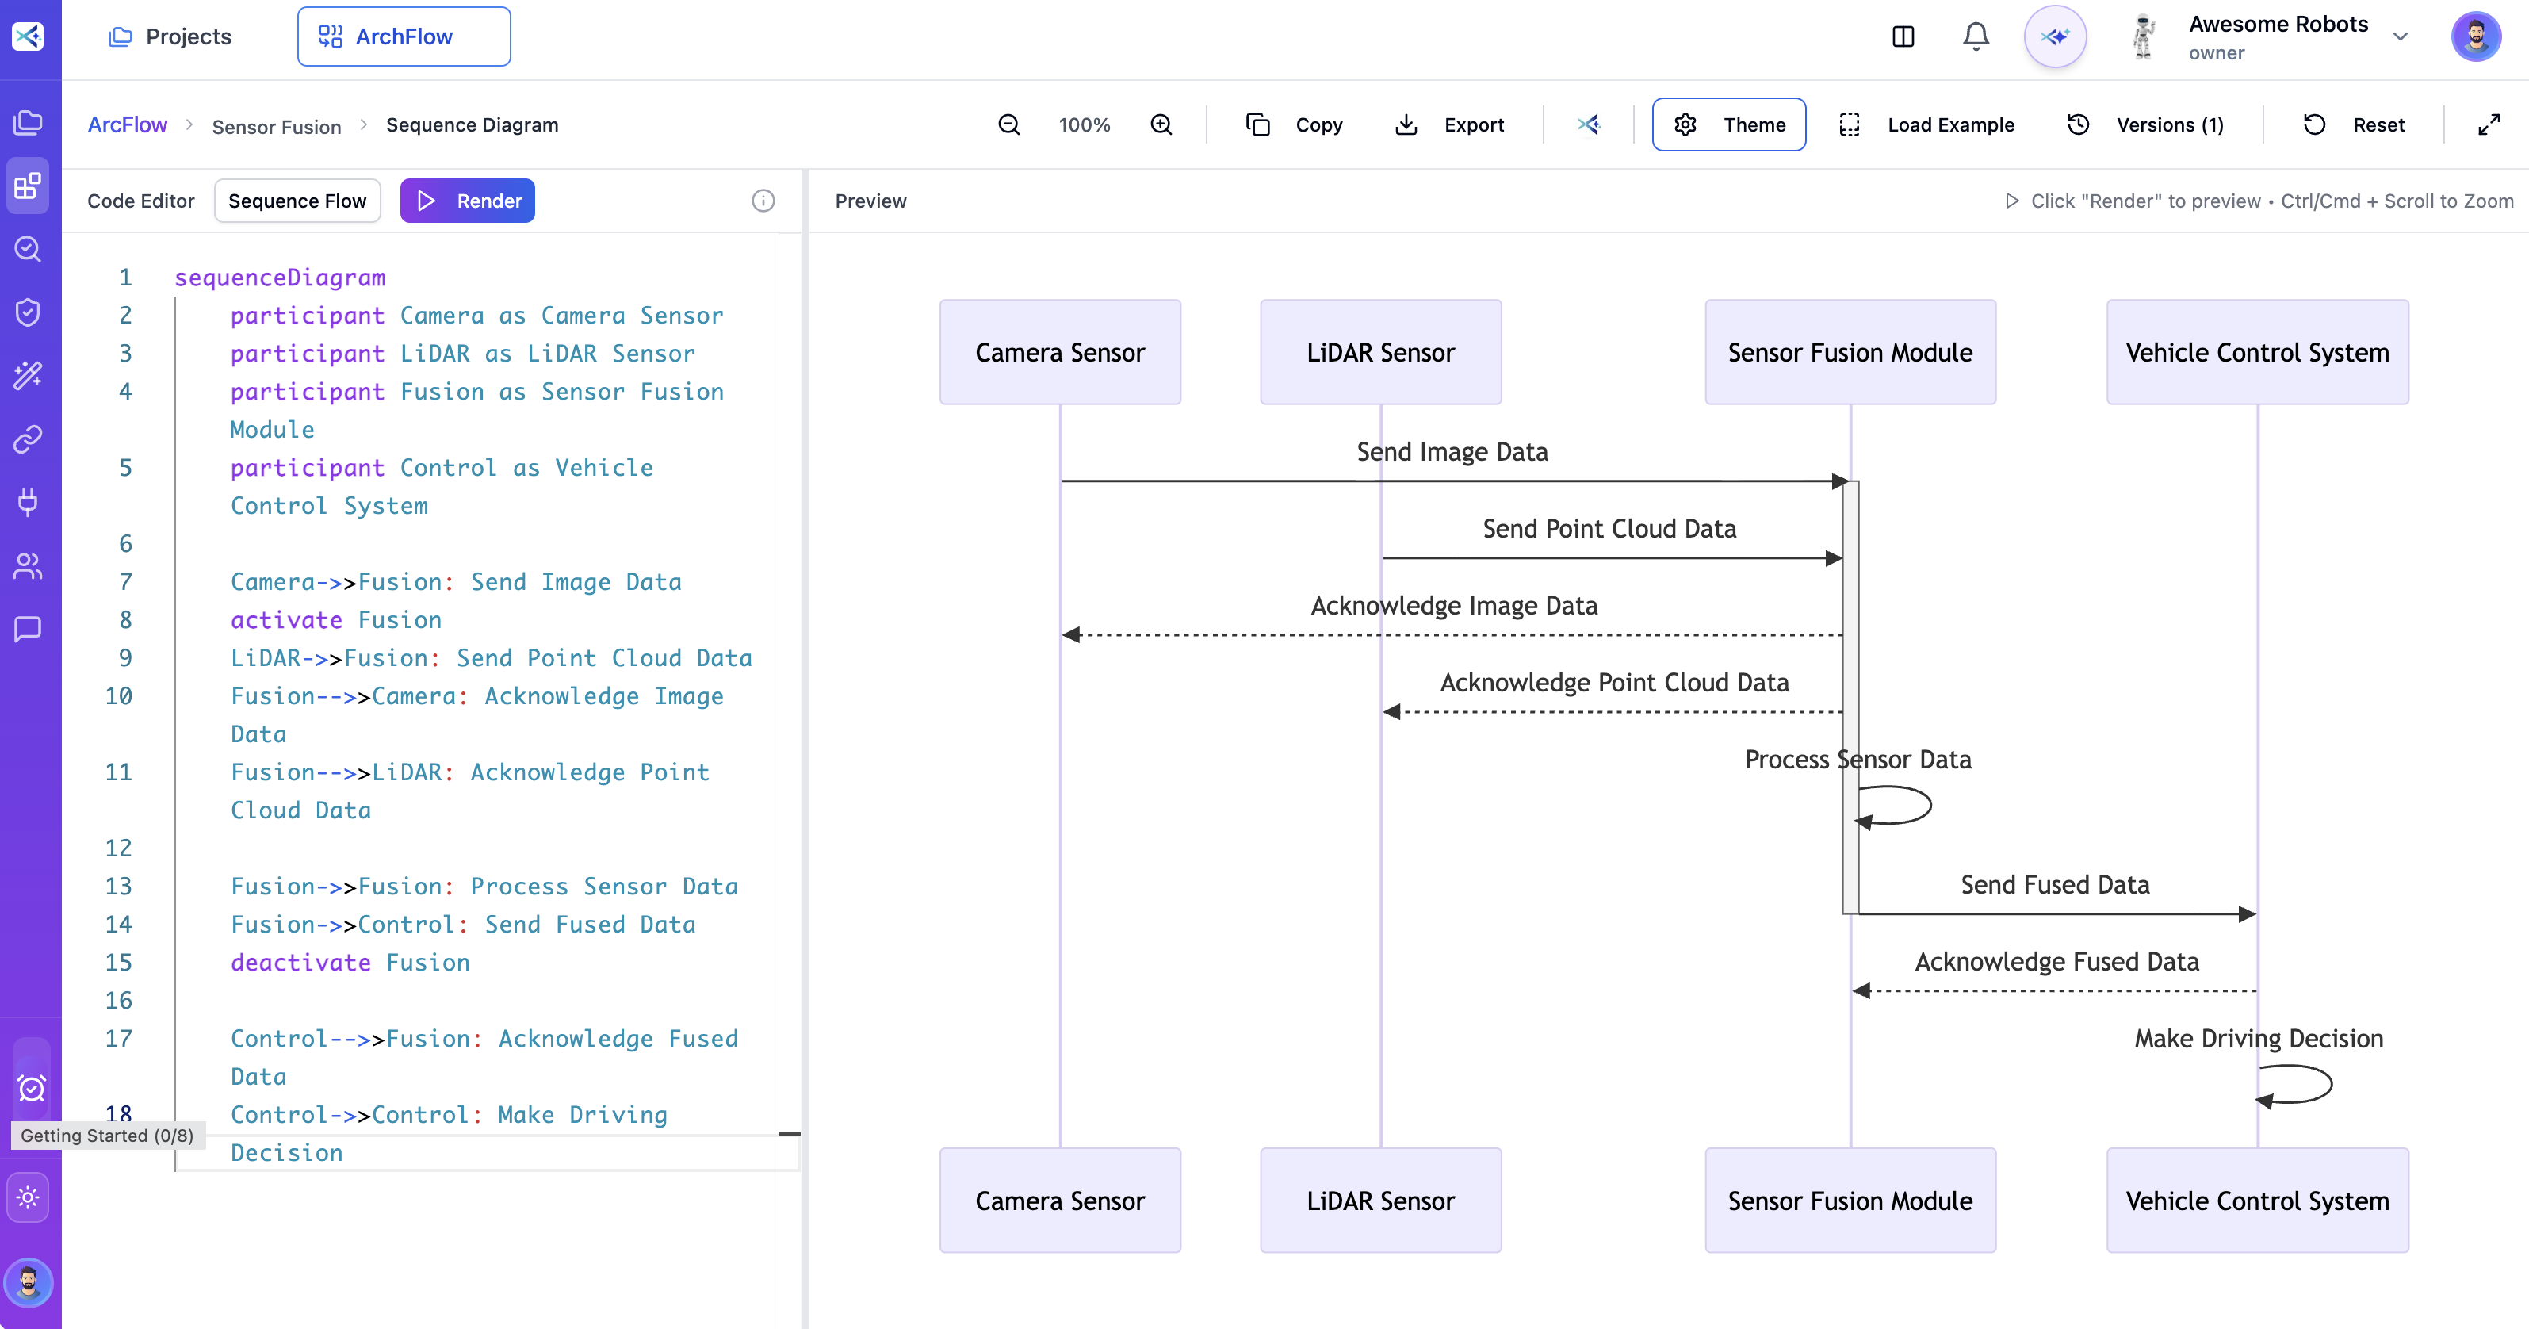Open the dashboard panel in the sidebar
This screenshot has height=1329, width=2529.
(x=28, y=186)
